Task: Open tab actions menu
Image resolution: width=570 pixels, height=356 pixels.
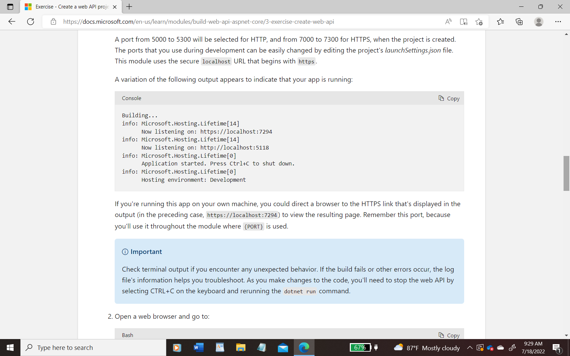Action: click(10, 7)
